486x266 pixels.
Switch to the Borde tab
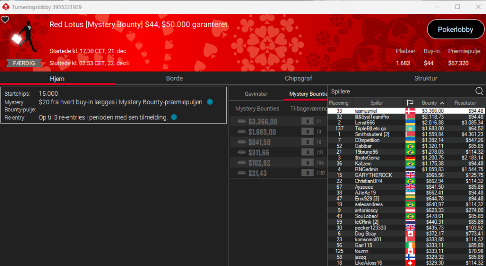(174, 78)
